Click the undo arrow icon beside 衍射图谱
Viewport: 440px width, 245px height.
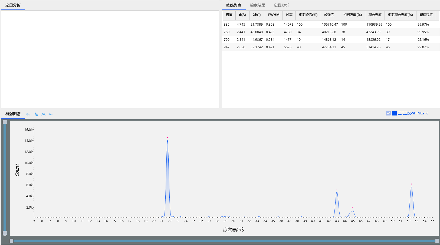coord(28,114)
